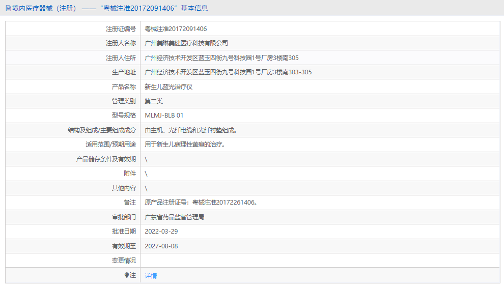This screenshot has height=287, width=504.
Task: Click the bullet icon before 注 label
Action: pos(127,275)
